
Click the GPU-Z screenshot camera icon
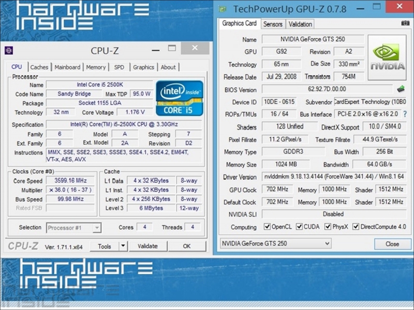405,23
